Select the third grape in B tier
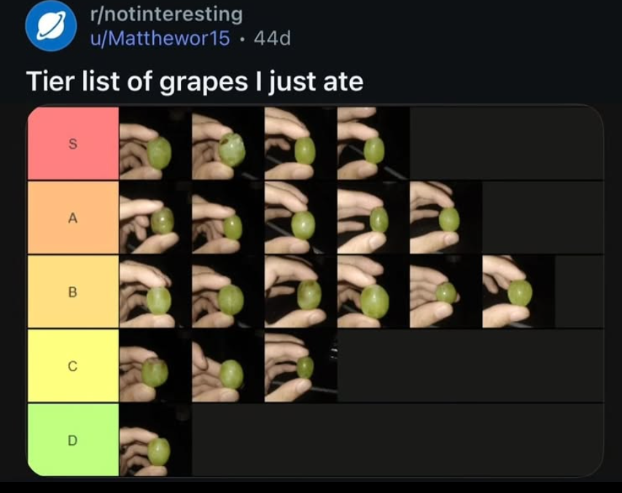The height and width of the screenshot is (493, 622). coord(300,292)
